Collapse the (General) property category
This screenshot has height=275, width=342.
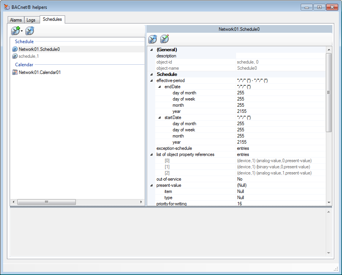[151, 50]
